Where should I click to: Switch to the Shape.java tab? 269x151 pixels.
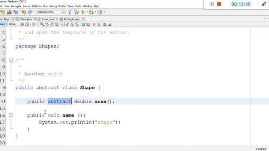point(26,19)
